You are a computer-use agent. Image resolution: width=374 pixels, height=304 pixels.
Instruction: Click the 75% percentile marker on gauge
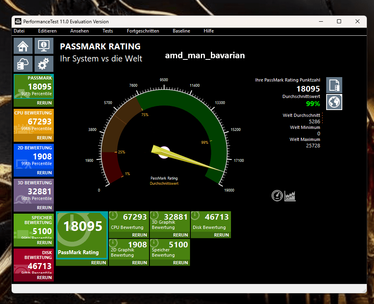pyautogui.click(x=145, y=115)
